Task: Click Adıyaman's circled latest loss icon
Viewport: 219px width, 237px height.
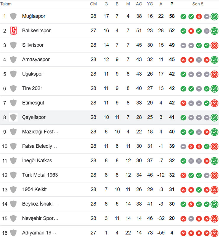Action: pos(214,233)
